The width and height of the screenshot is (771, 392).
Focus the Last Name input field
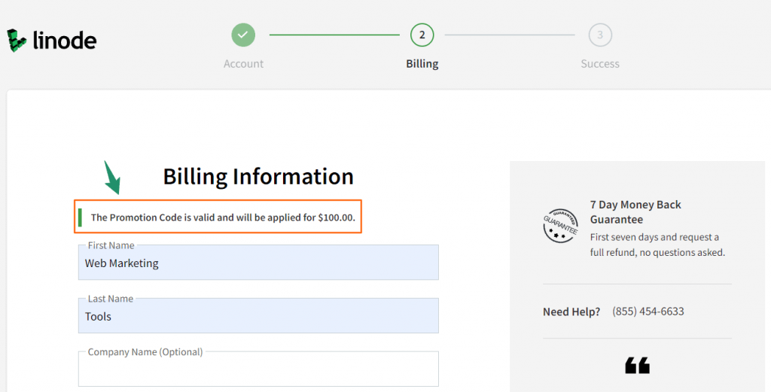258,315
